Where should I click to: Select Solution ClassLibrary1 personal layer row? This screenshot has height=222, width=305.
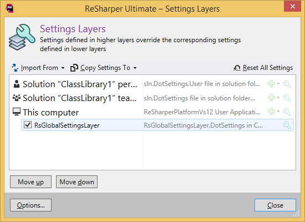152,84
